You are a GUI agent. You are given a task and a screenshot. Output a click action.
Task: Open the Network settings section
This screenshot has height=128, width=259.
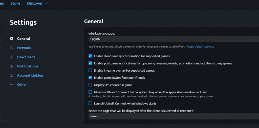coord(24,48)
